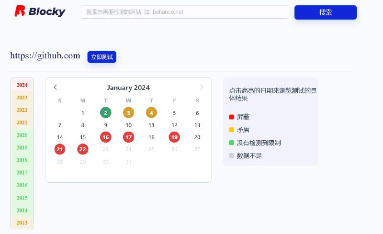Click calendar day 11

click(x=151, y=125)
